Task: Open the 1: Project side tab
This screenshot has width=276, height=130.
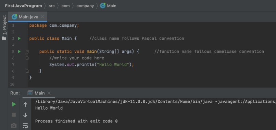Action: click(x=4, y=25)
